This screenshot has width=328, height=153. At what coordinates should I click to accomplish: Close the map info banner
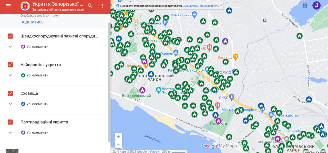[x=221, y=5]
